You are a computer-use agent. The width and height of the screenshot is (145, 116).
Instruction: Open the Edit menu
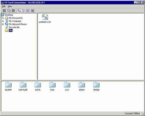3,6
